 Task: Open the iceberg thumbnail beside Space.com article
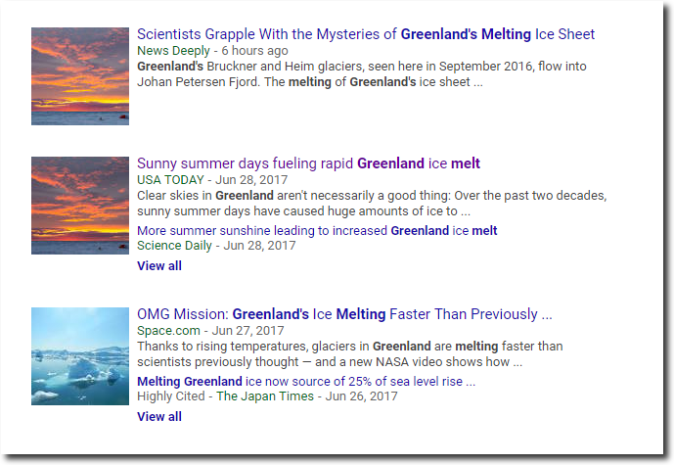(x=80, y=356)
